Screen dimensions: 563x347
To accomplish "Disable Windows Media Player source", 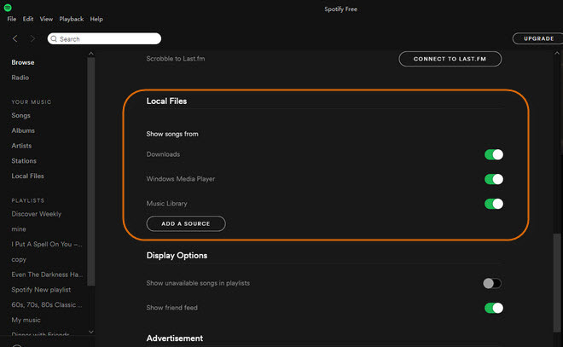I will [x=493, y=179].
